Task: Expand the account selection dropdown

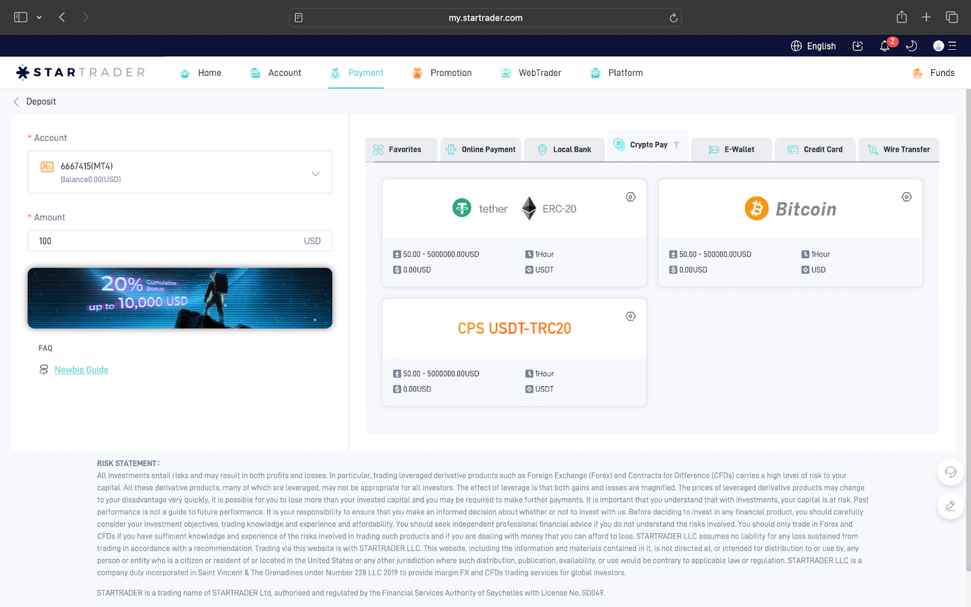Action: click(315, 174)
